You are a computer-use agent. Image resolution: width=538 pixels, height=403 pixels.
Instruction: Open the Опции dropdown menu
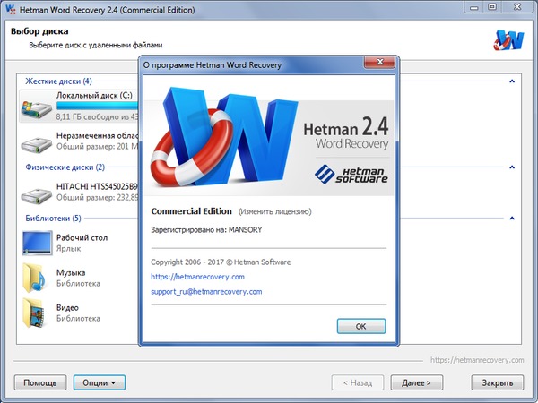99,382
